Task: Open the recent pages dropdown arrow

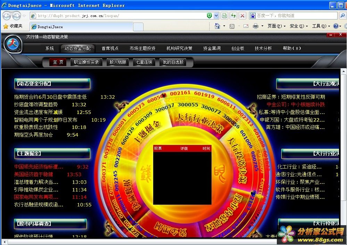Action: [x=24, y=16]
